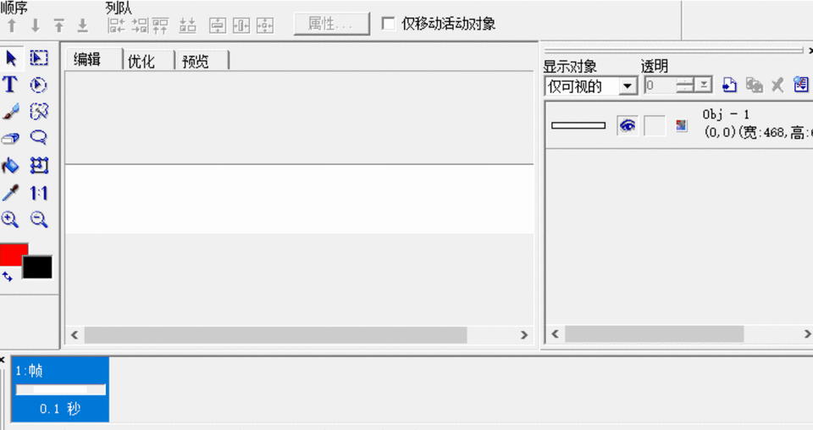Viewport: 813px width, 430px height.
Task: Click the Zoom In magnifier tool
Action: 10,220
